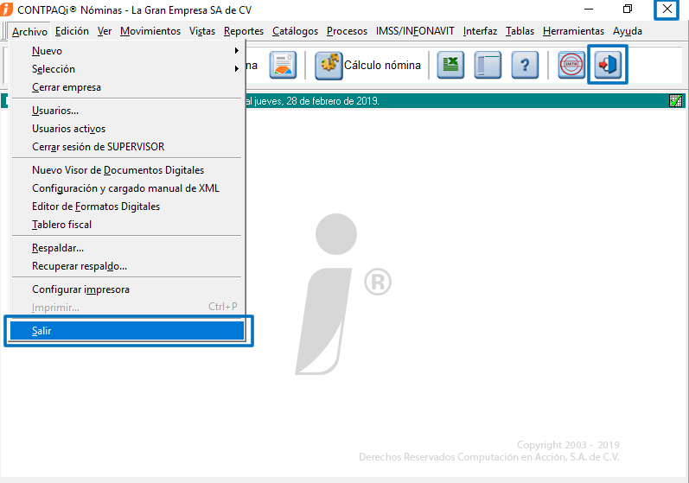Image resolution: width=689 pixels, height=483 pixels.
Task: Open the Tablas menu
Action: [520, 31]
